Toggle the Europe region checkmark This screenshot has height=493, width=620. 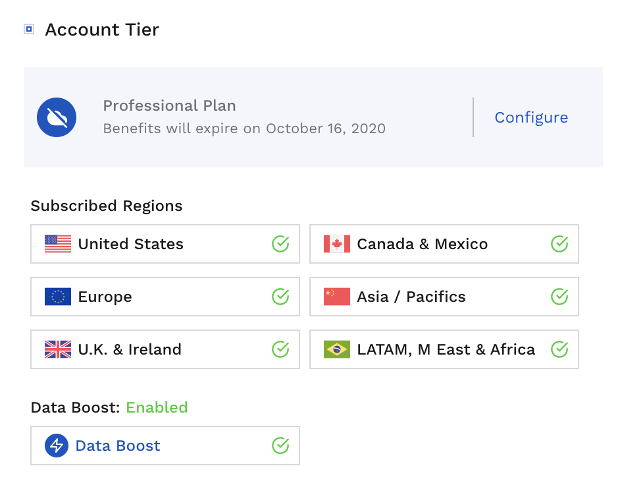point(280,297)
